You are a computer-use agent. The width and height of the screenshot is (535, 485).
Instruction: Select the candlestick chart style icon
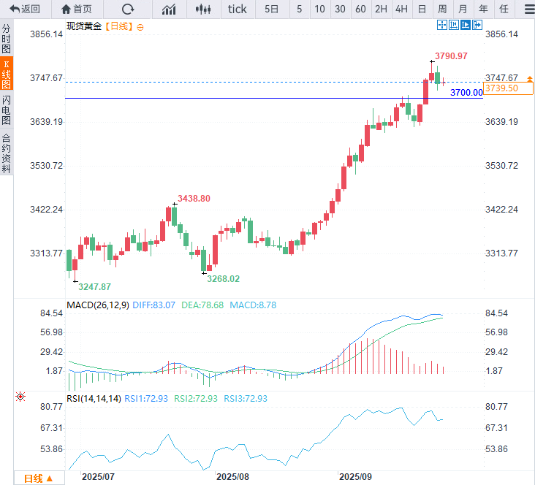[203, 9]
